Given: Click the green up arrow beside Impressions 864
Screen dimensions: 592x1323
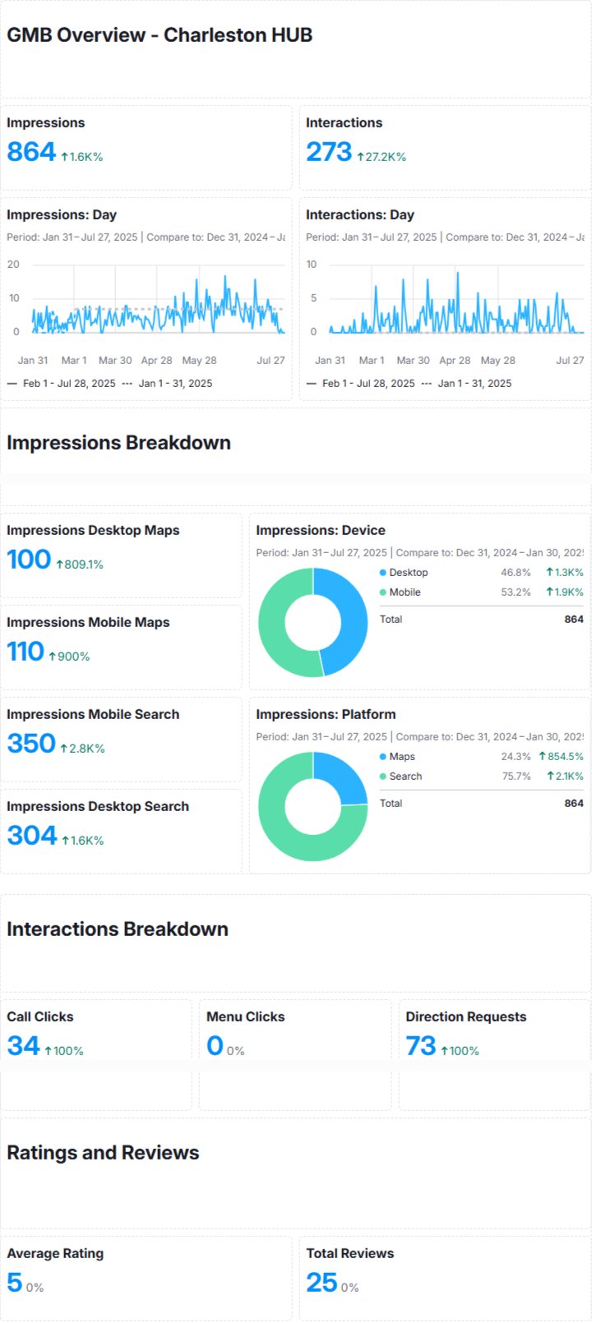Looking at the screenshot, I should (x=65, y=157).
